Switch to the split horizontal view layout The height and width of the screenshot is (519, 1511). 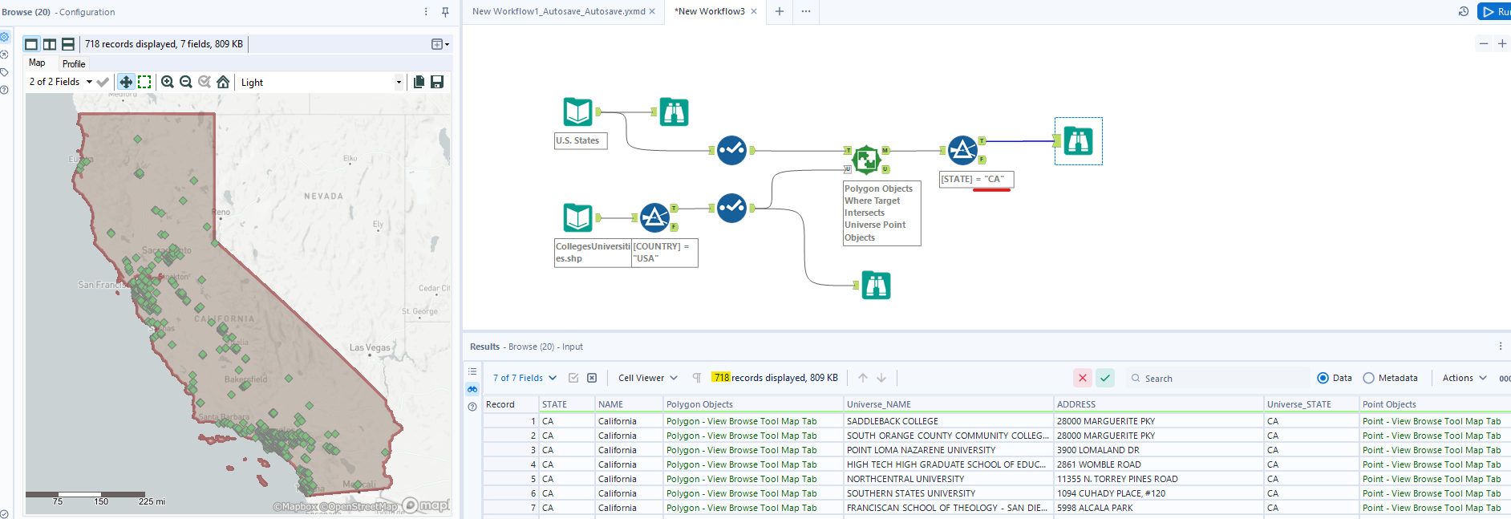pos(68,44)
